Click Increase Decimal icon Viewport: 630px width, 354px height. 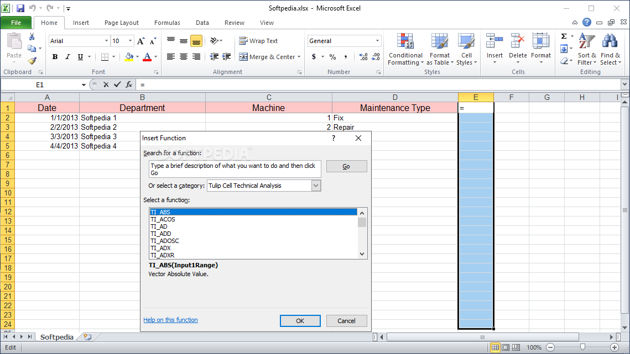tap(363, 57)
